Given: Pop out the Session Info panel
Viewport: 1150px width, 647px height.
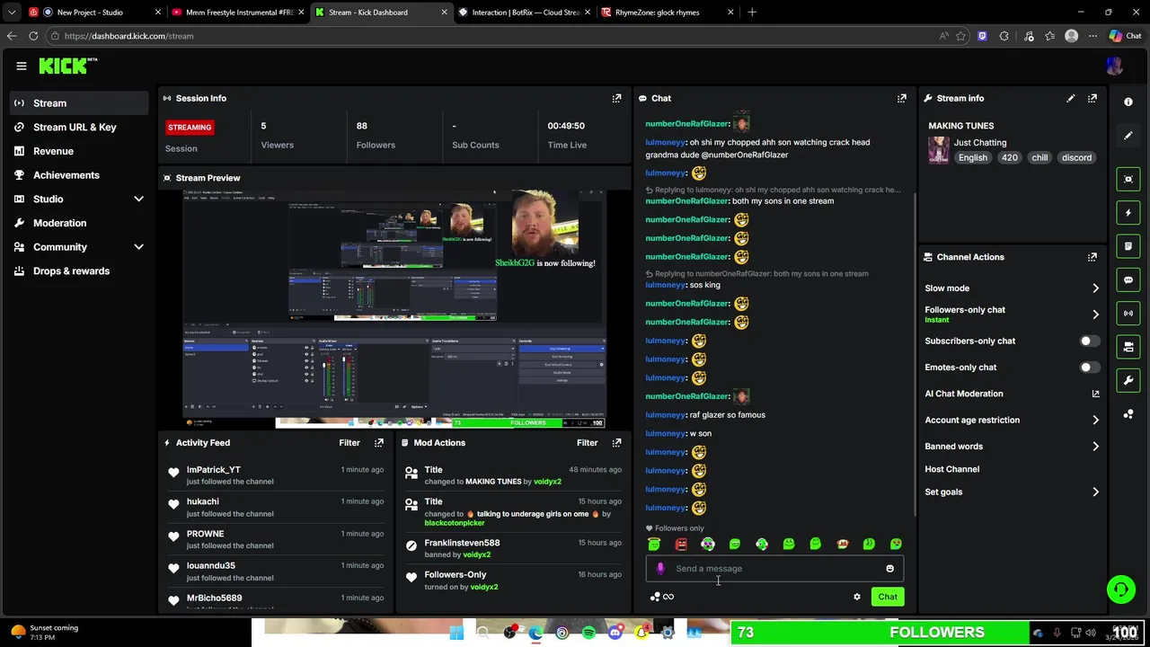Looking at the screenshot, I should [x=616, y=98].
